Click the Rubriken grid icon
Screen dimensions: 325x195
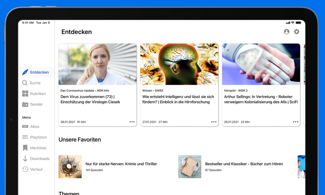click(x=25, y=94)
